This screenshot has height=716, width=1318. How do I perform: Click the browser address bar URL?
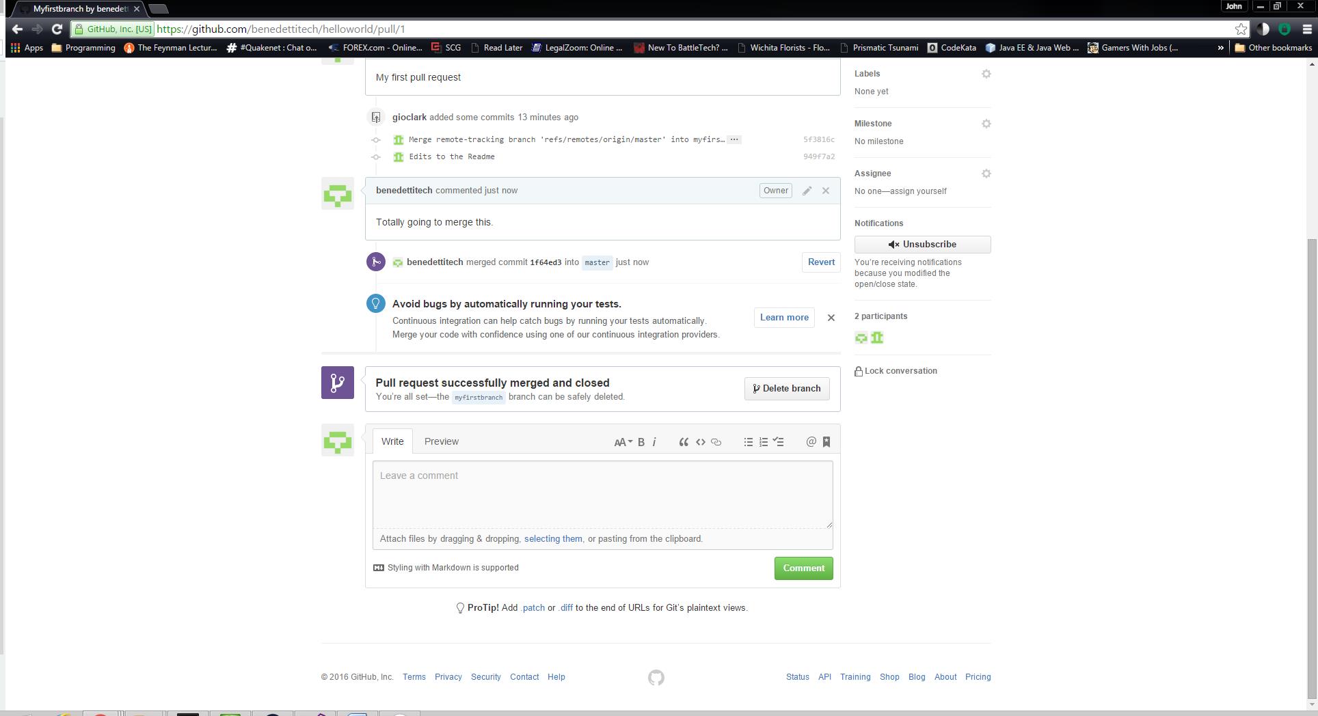click(281, 29)
